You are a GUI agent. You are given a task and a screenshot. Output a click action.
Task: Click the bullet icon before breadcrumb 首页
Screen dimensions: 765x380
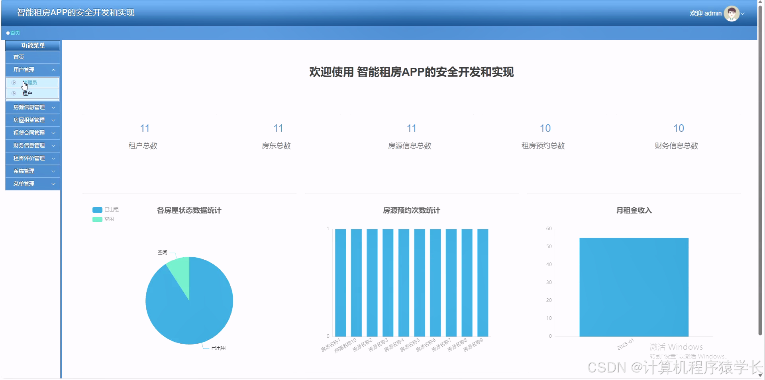[8, 33]
